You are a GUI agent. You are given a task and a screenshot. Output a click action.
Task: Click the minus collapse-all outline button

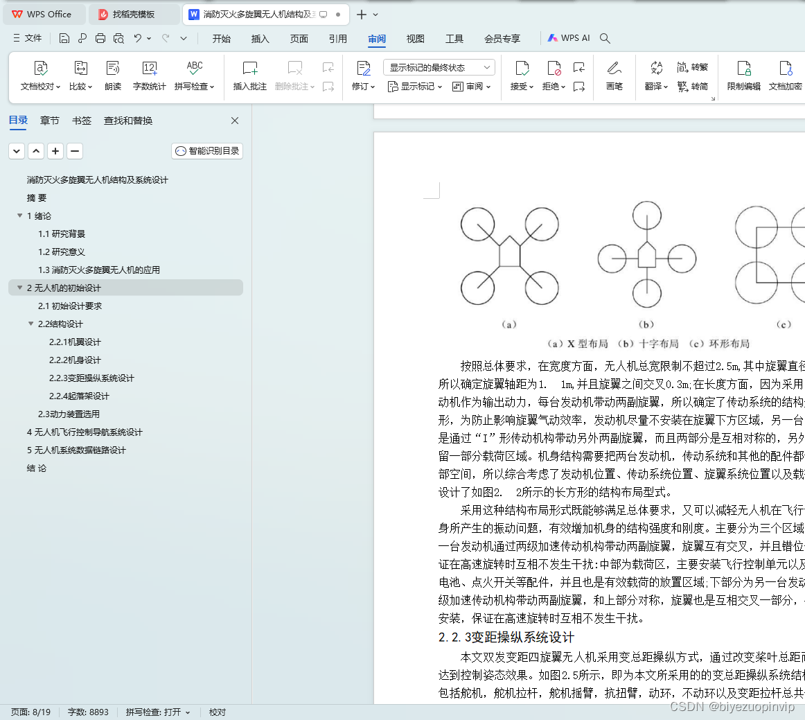pyautogui.click(x=74, y=151)
